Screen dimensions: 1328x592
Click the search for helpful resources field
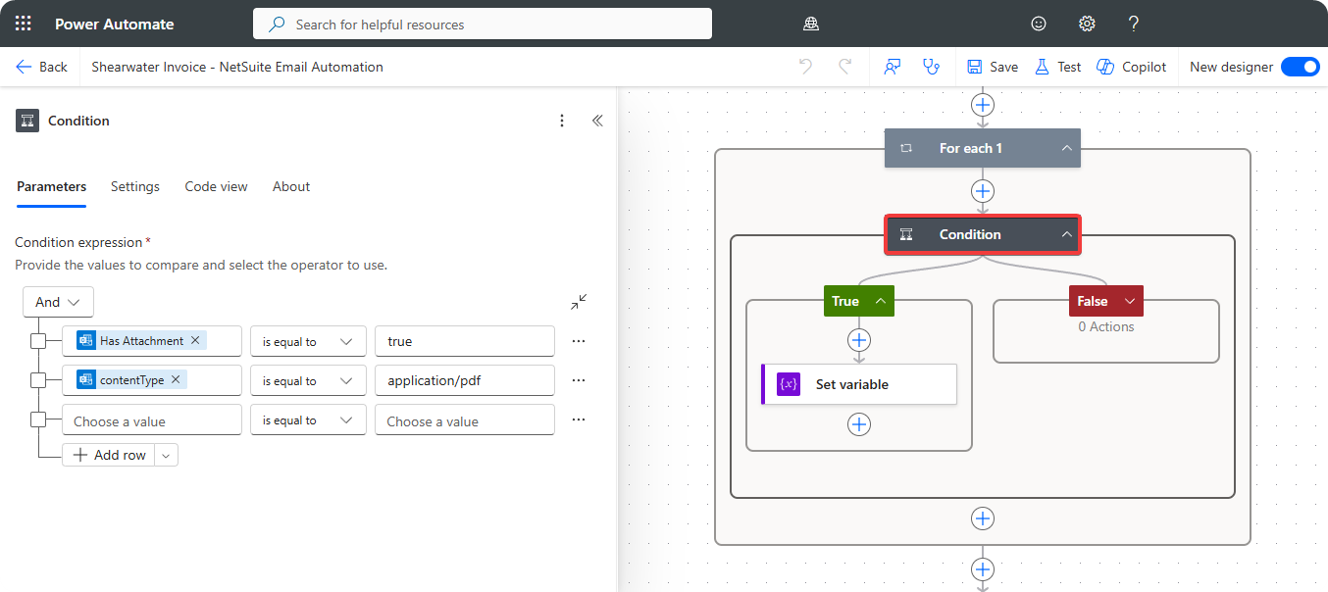[x=483, y=24]
